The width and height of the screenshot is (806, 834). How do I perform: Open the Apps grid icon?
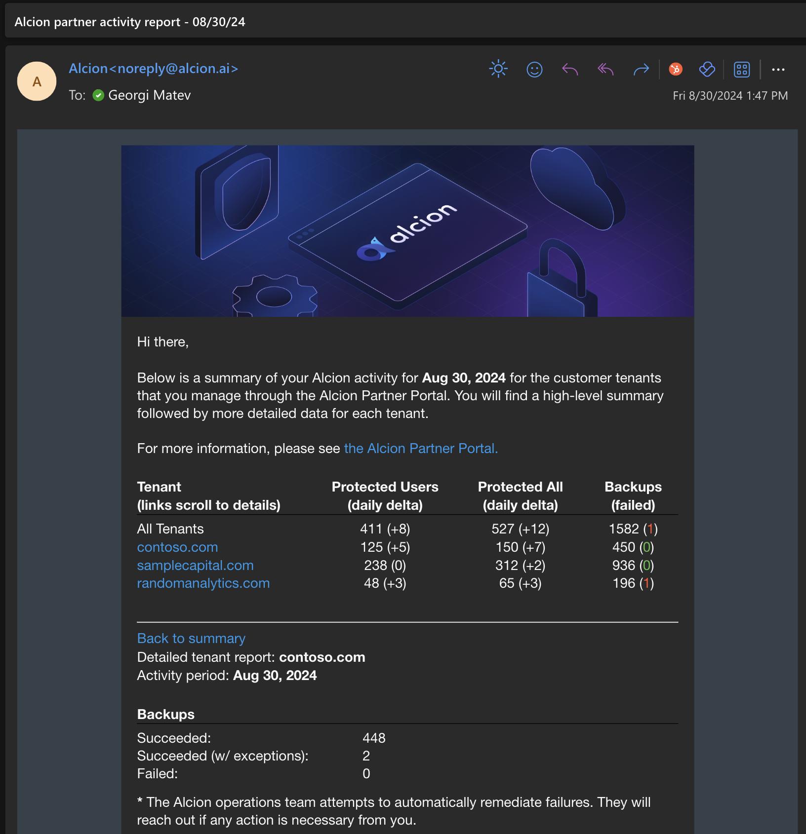pyautogui.click(x=742, y=70)
